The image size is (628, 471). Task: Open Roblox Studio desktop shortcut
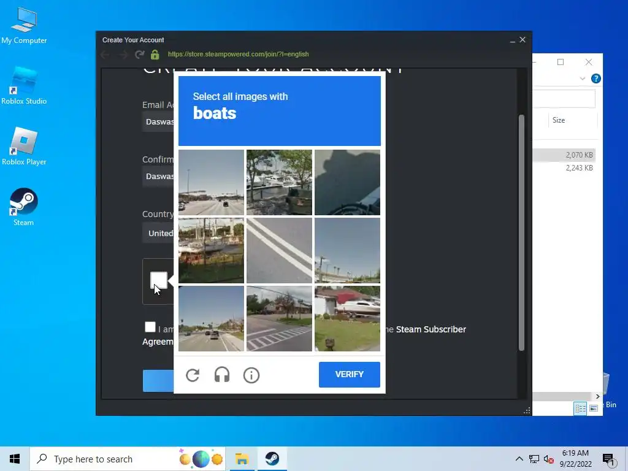(x=24, y=86)
